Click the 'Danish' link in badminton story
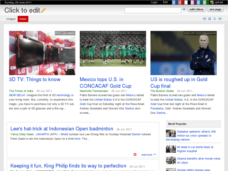Screen dimensions: 228x171 (x=136, y=134)
